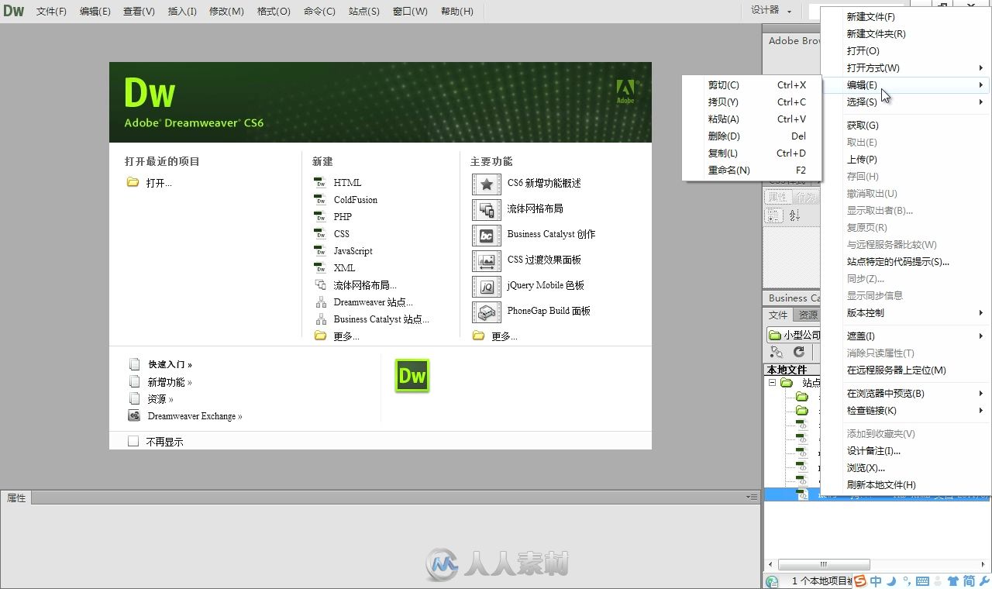Screen dimensions: 992x589
Task: Click 更多... under the New column
Action: tap(346, 336)
